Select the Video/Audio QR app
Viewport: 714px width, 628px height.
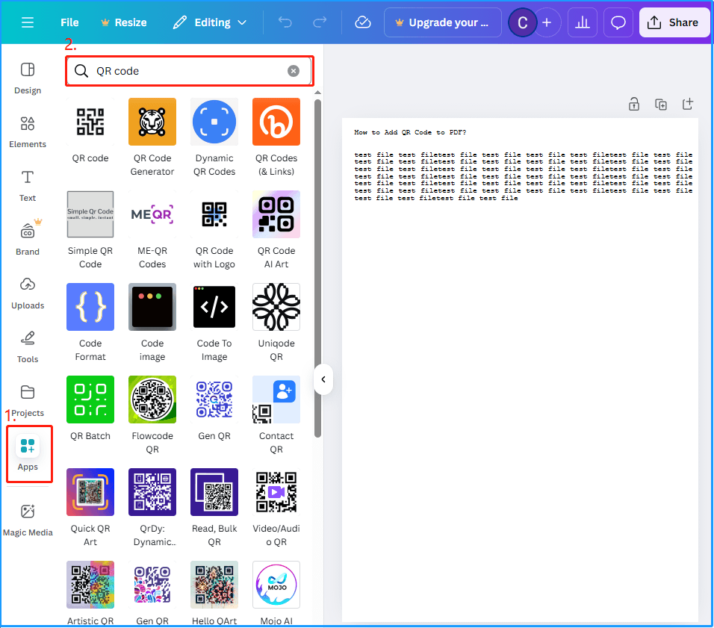276,508
